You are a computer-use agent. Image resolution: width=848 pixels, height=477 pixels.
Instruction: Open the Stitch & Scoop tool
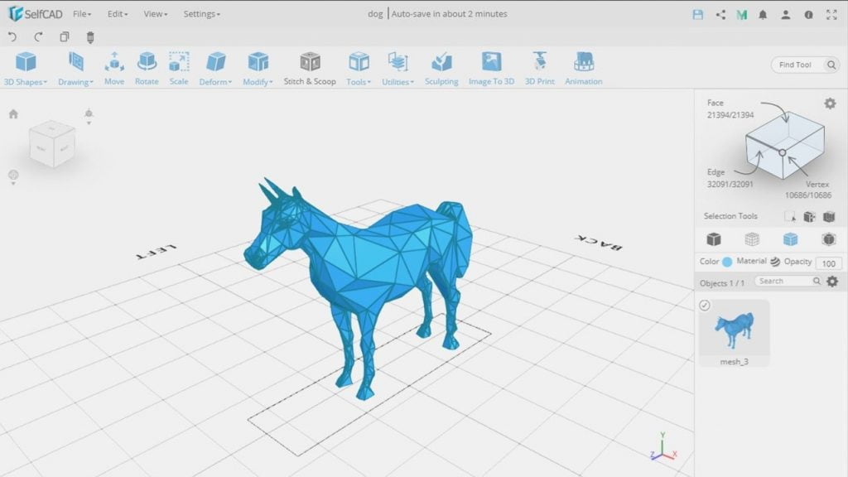tap(310, 69)
